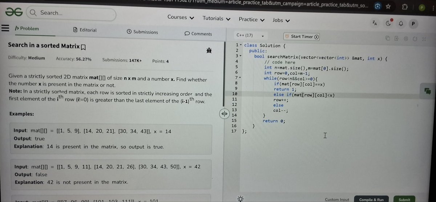Click code line 'col--;' in editor
Image resolution: width=436 pixels, height=202 pixels.
[281, 111]
